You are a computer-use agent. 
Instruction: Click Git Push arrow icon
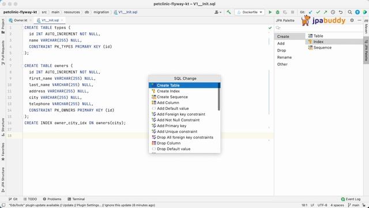(325, 12)
